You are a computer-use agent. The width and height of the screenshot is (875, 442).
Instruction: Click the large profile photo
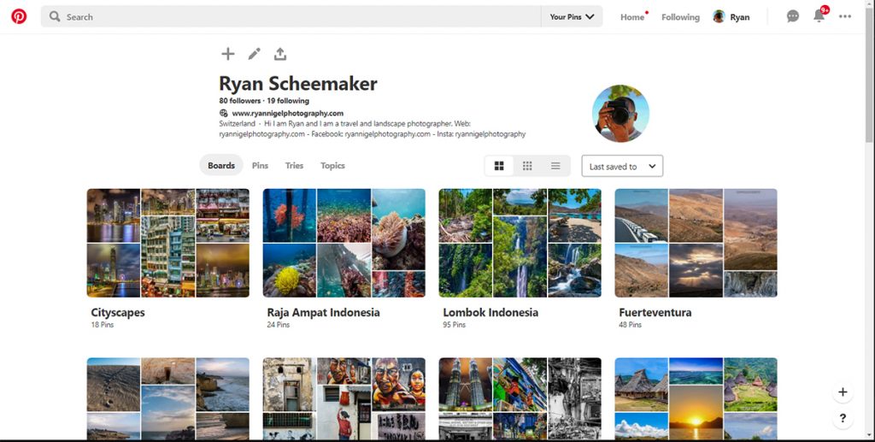click(620, 114)
